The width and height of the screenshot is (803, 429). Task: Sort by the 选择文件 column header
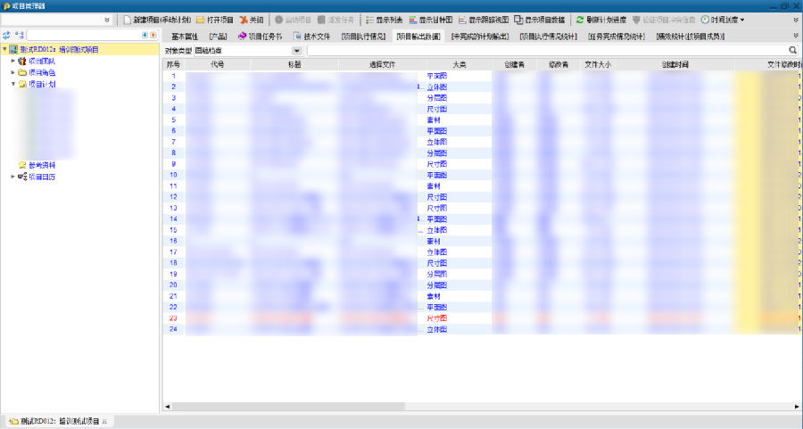click(x=382, y=64)
